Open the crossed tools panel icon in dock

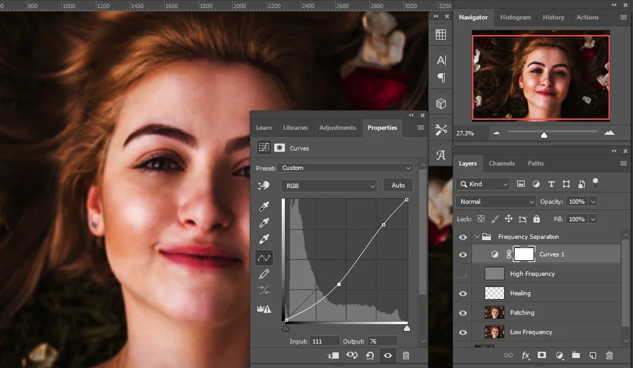[x=441, y=129]
